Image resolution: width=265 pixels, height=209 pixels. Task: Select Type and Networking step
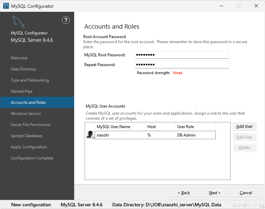(30, 80)
